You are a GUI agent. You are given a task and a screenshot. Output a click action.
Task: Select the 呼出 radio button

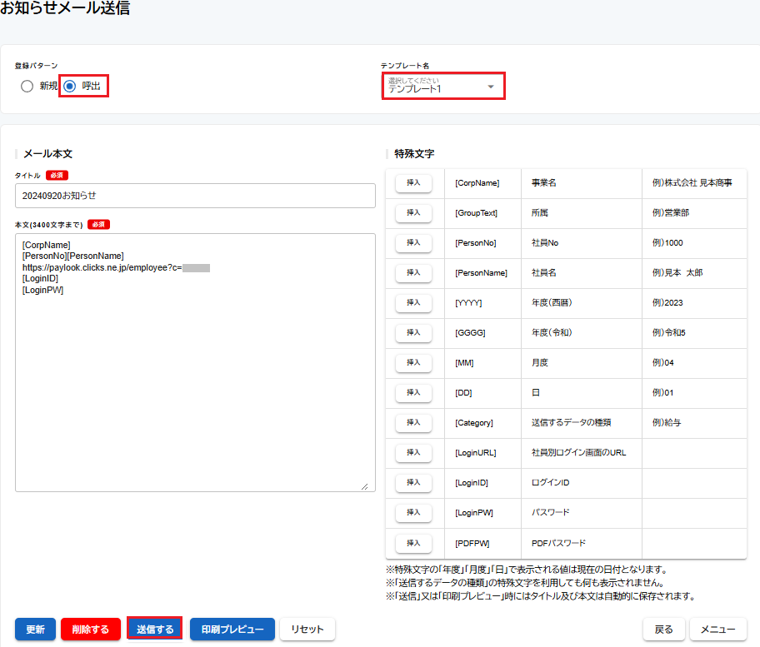click(70, 87)
